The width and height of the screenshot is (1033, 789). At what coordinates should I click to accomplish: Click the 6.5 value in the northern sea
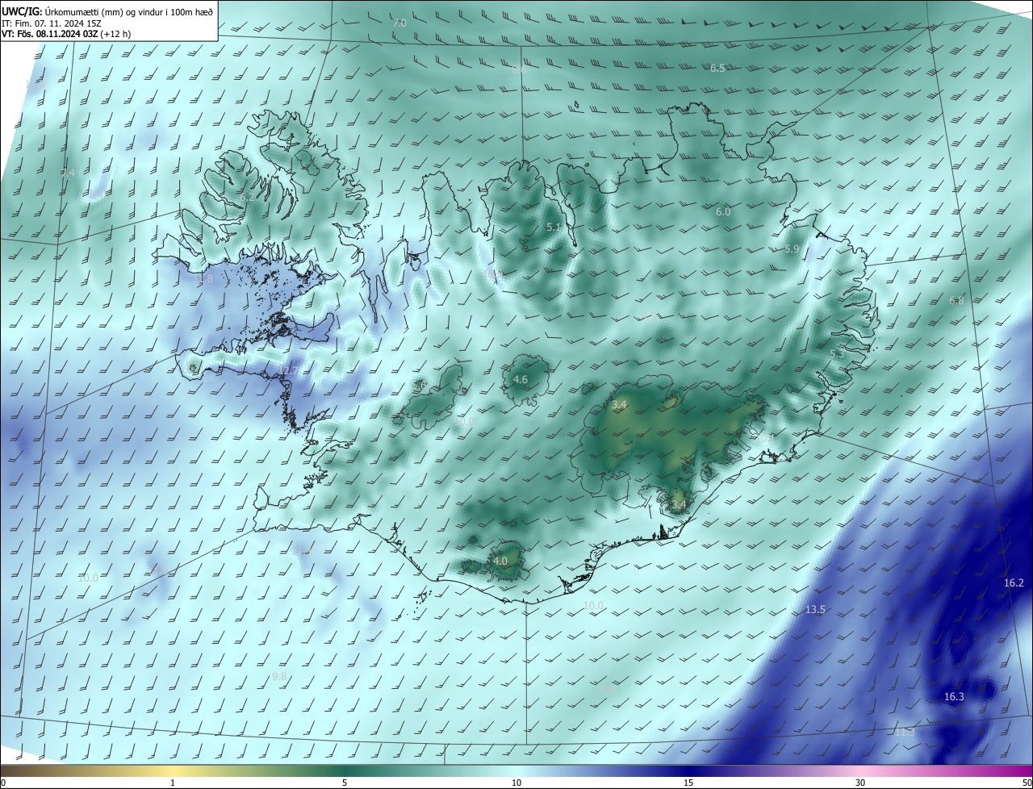717,69
